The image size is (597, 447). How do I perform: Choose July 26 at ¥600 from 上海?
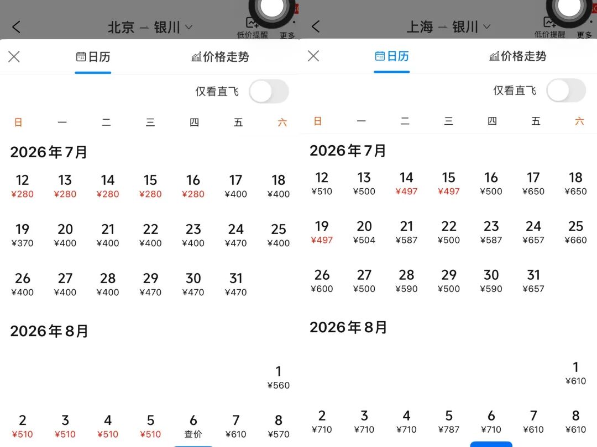pos(322,281)
